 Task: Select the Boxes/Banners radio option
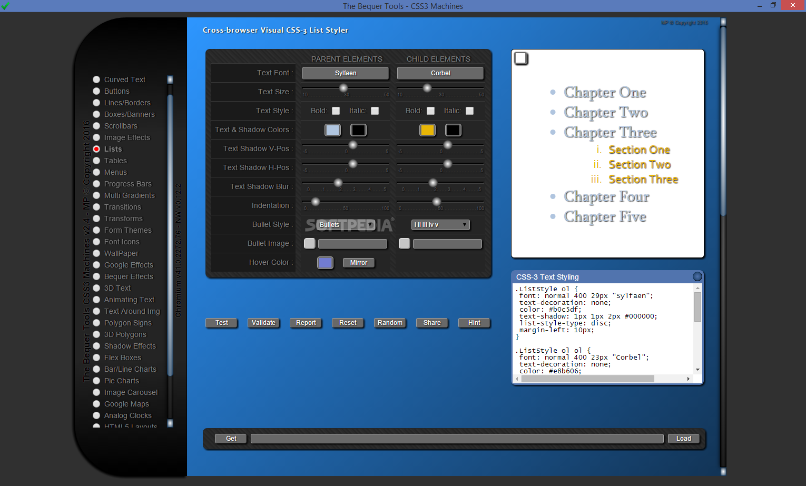pyautogui.click(x=96, y=114)
